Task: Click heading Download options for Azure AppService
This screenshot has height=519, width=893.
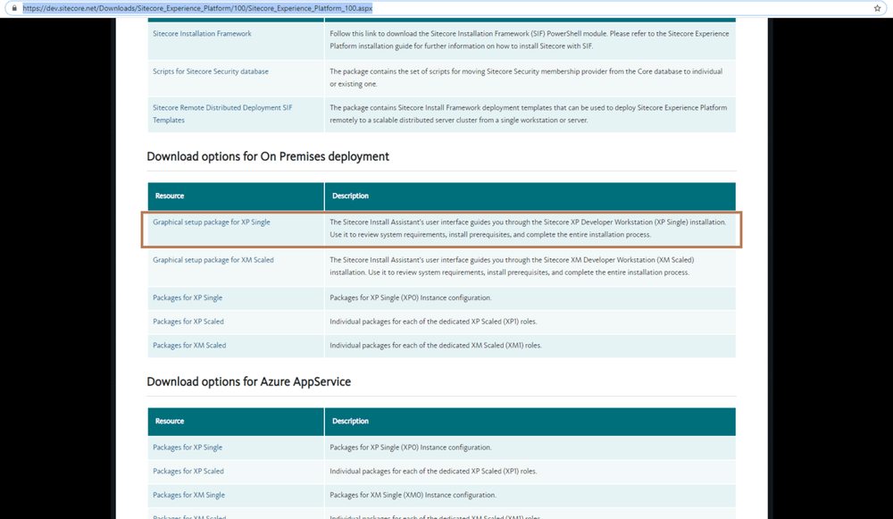Action: click(249, 381)
